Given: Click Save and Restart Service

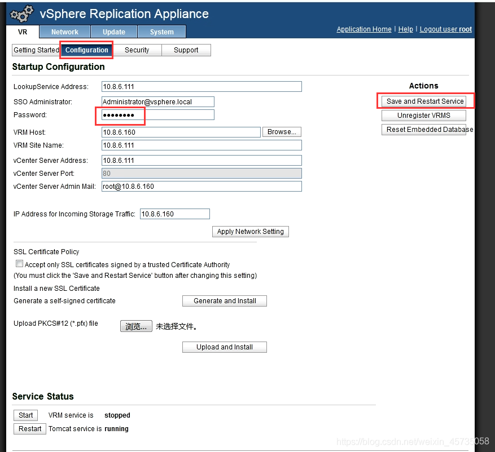Looking at the screenshot, I should (x=424, y=101).
